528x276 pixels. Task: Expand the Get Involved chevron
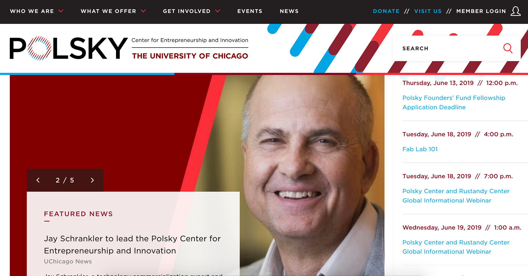[x=218, y=11]
